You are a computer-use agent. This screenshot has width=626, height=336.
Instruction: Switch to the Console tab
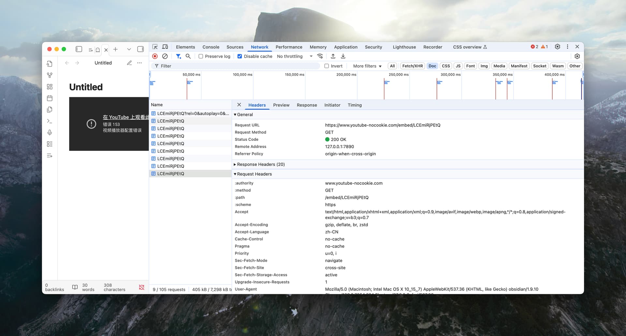pos(211,47)
